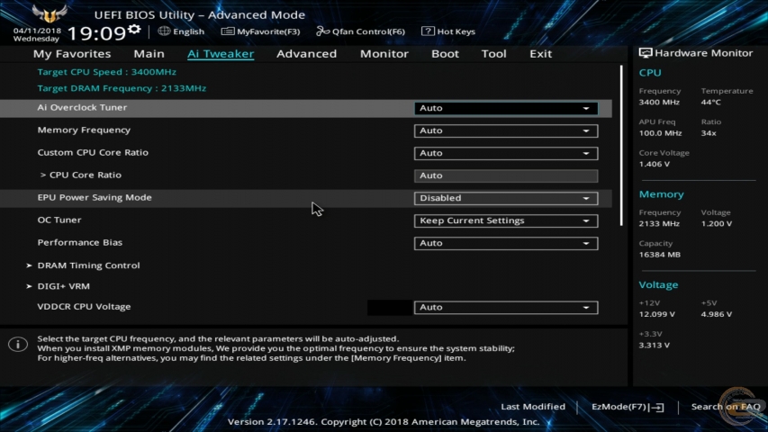This screenshot has height=432, width=768.
Task: Show the Hot Keys list
Action: [448, 31]
